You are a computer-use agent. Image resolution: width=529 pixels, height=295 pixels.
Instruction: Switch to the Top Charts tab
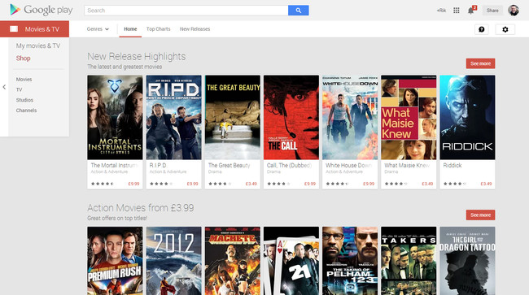pyautogui.click(x=158, y=29)
